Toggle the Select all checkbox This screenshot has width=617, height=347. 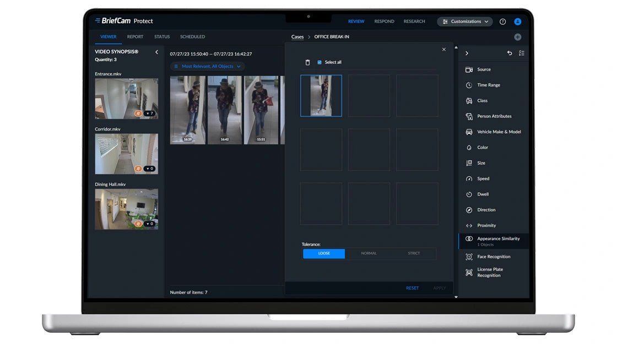(320, 62)
